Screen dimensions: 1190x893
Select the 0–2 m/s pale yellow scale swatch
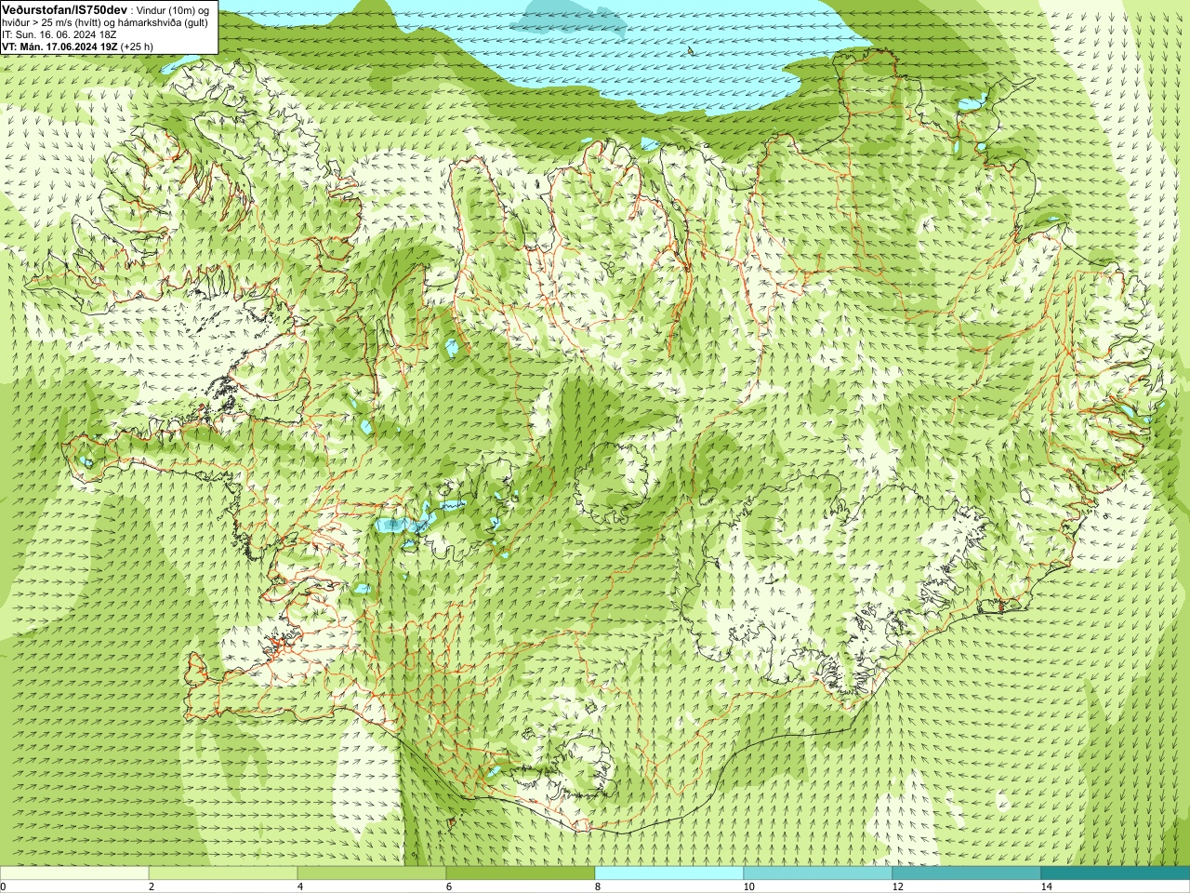click(74, 873)
